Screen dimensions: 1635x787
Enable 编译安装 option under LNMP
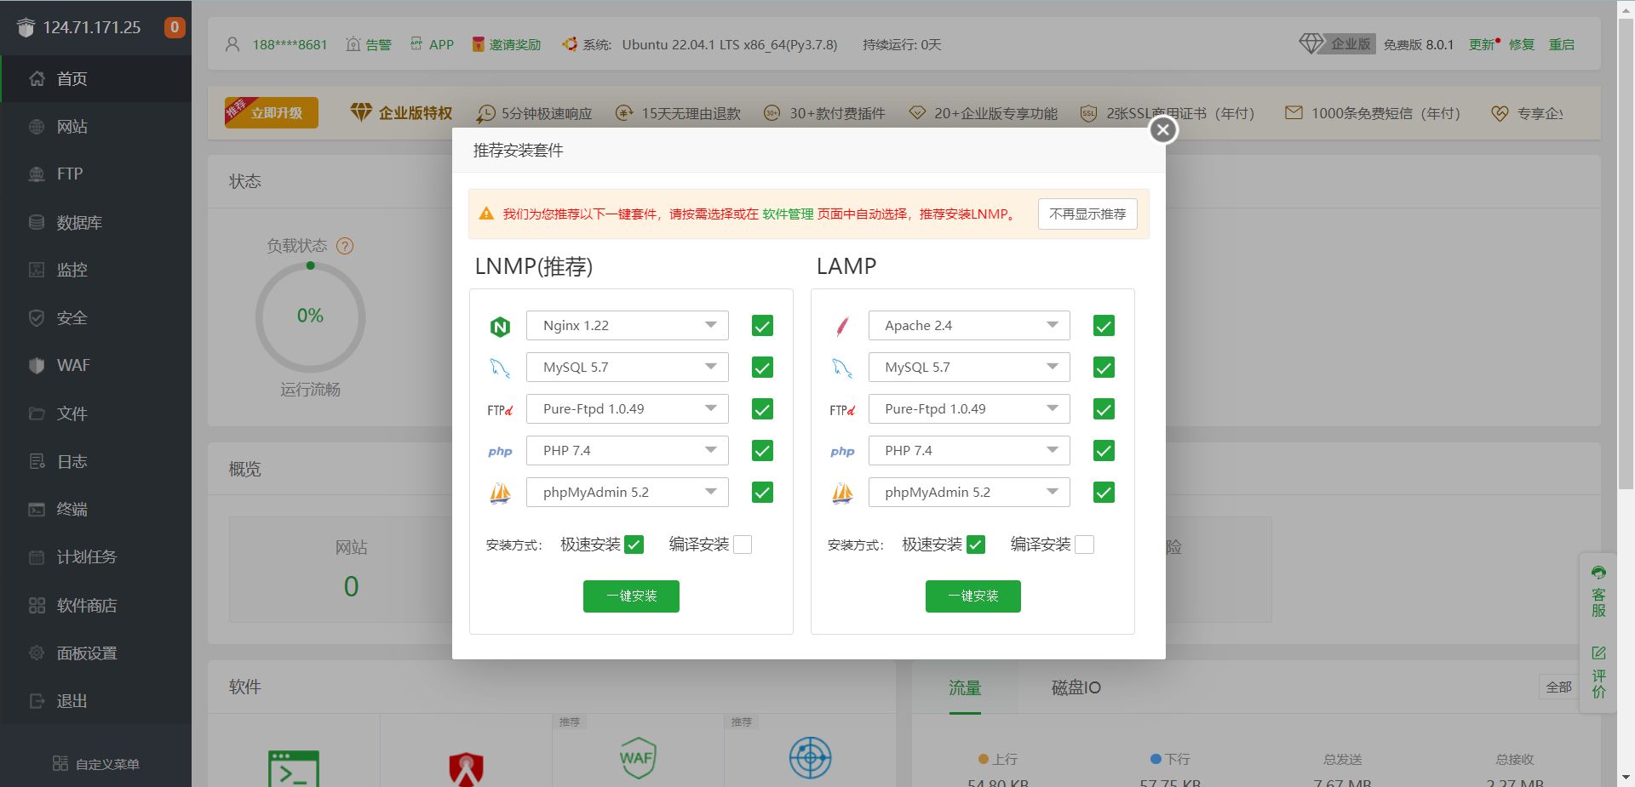pos(743,545)
